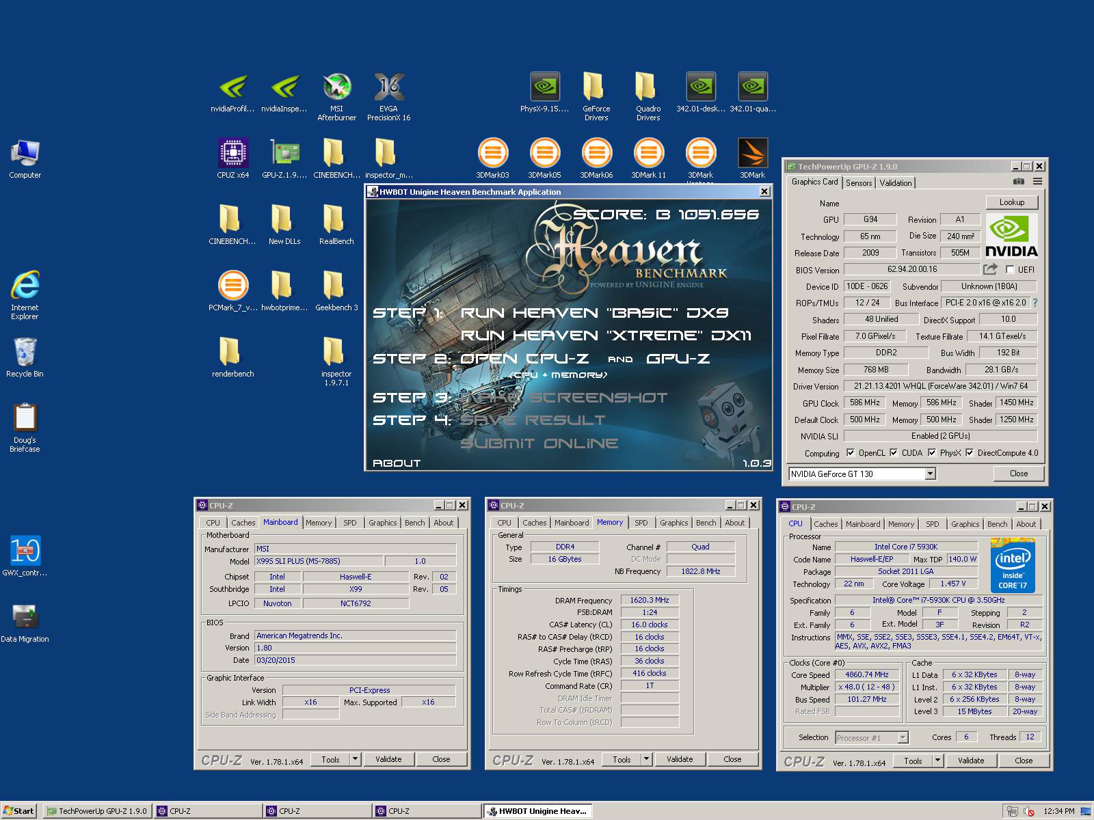Click the GPU-Z screenshot camera icon
Screen dimensions: 1094x820
(x=1019, y=182)
